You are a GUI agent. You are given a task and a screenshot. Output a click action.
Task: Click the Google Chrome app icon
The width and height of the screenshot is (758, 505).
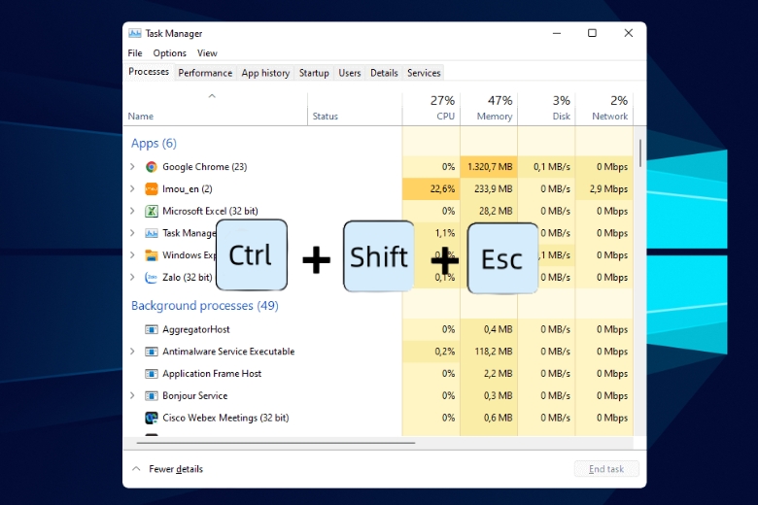(x=152, y=167)
